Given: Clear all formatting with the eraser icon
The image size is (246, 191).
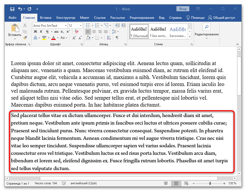Looking at the screenshot, I should tap(77, 32).
